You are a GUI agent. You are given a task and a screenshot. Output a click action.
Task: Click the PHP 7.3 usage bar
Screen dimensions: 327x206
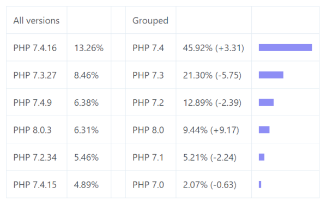tap(271, 75)
